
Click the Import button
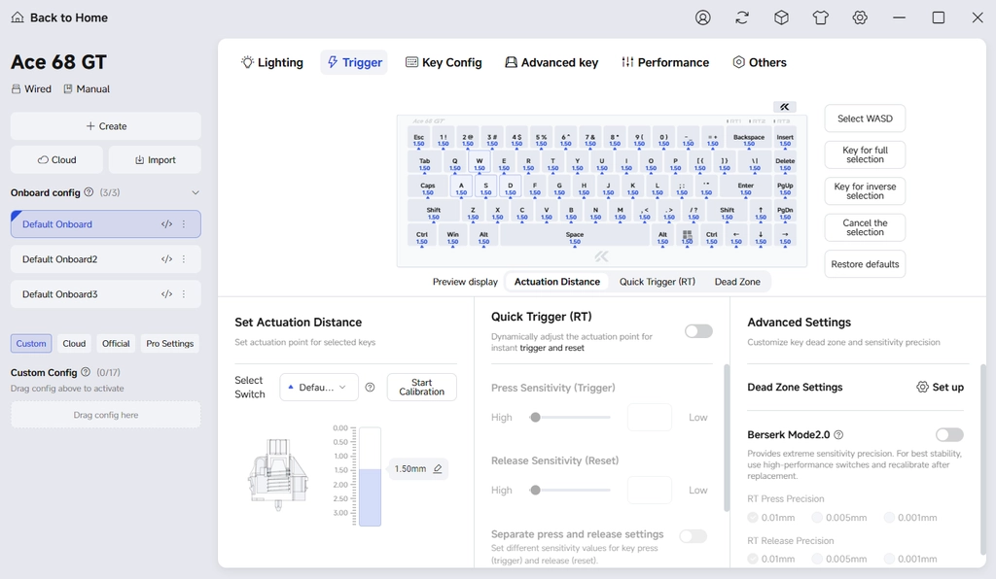tap(155, 160)
